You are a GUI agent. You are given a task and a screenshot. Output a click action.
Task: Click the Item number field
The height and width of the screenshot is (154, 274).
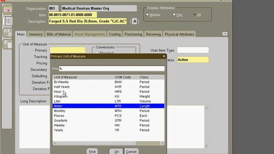72,15
